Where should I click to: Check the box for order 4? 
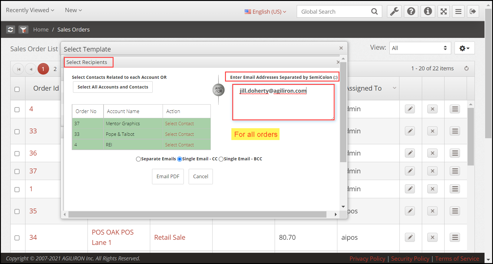click(x=17, y=109)
